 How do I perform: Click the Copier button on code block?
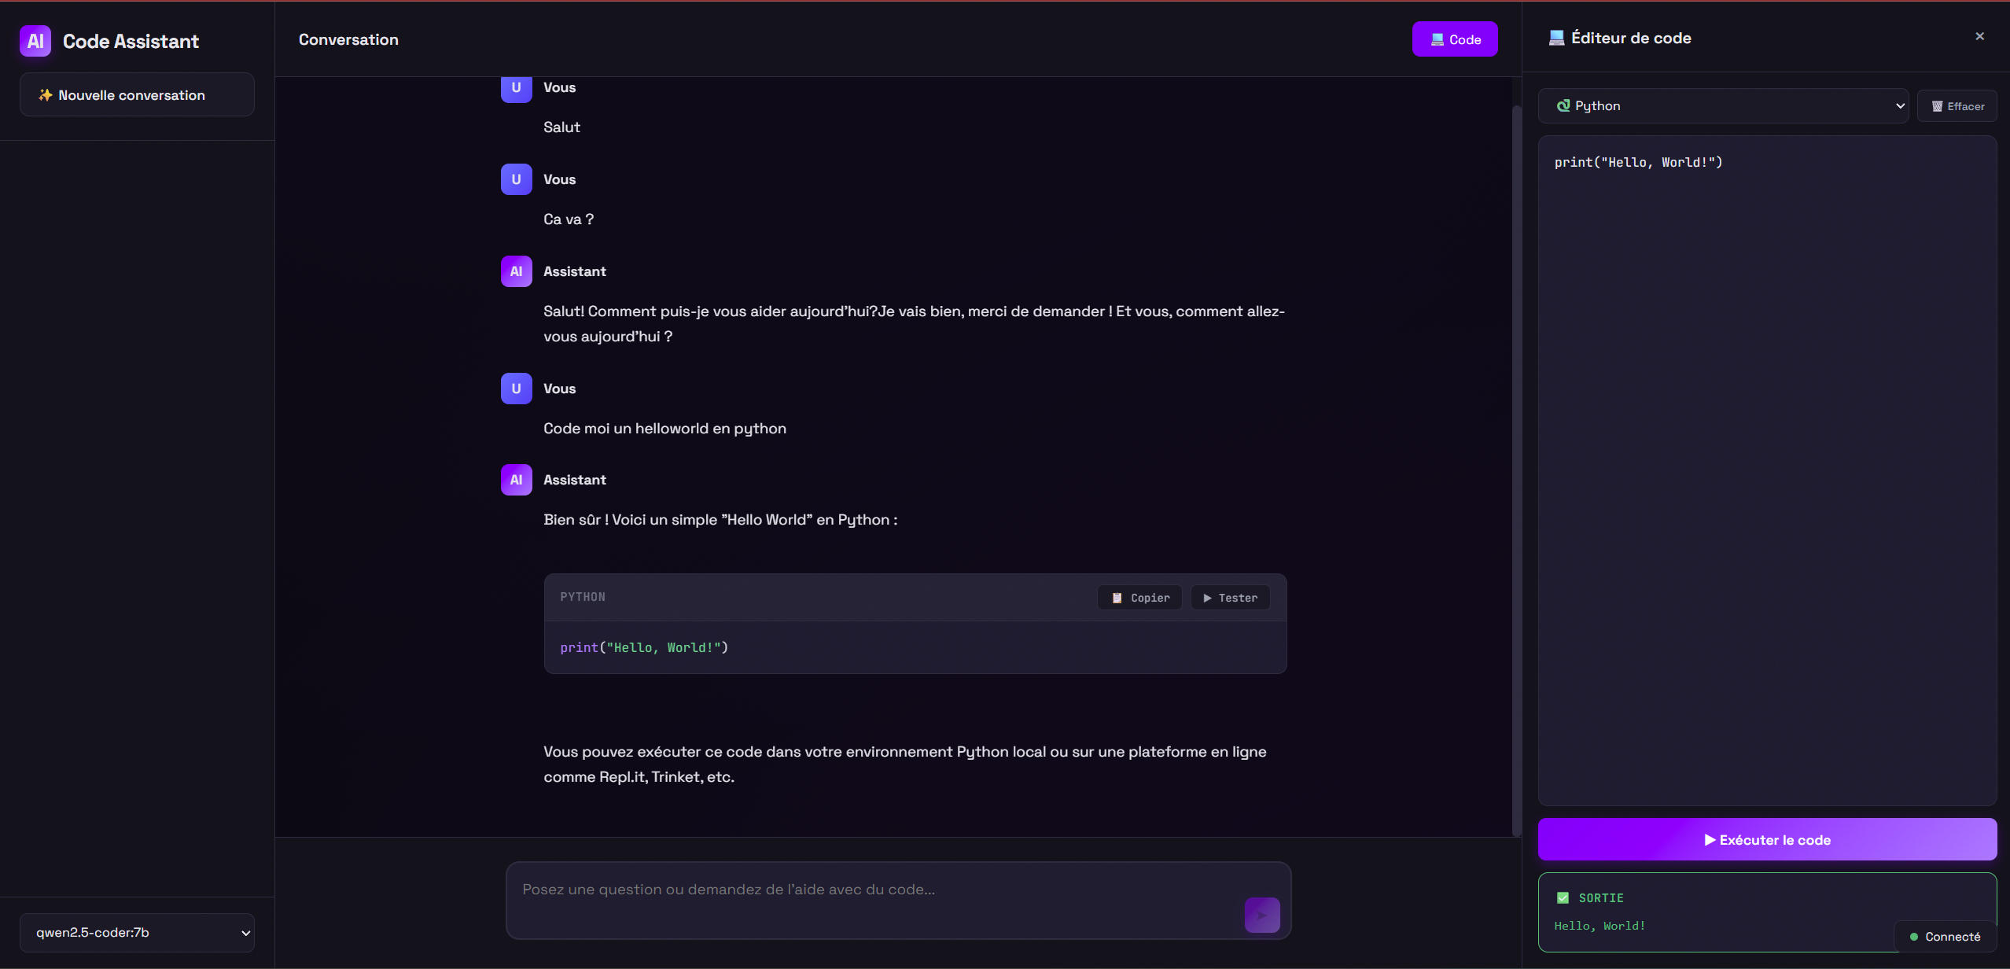pyautogui.click(x=1139, y=598)
